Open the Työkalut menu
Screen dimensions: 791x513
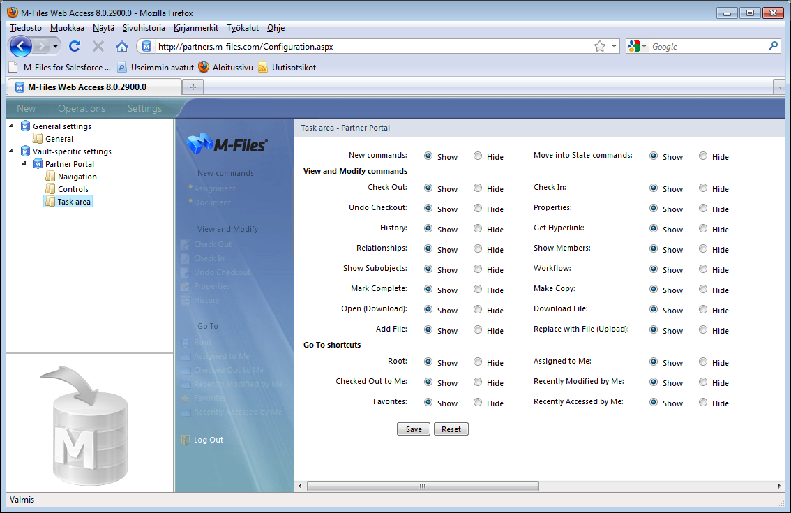(x=243, y=28)
